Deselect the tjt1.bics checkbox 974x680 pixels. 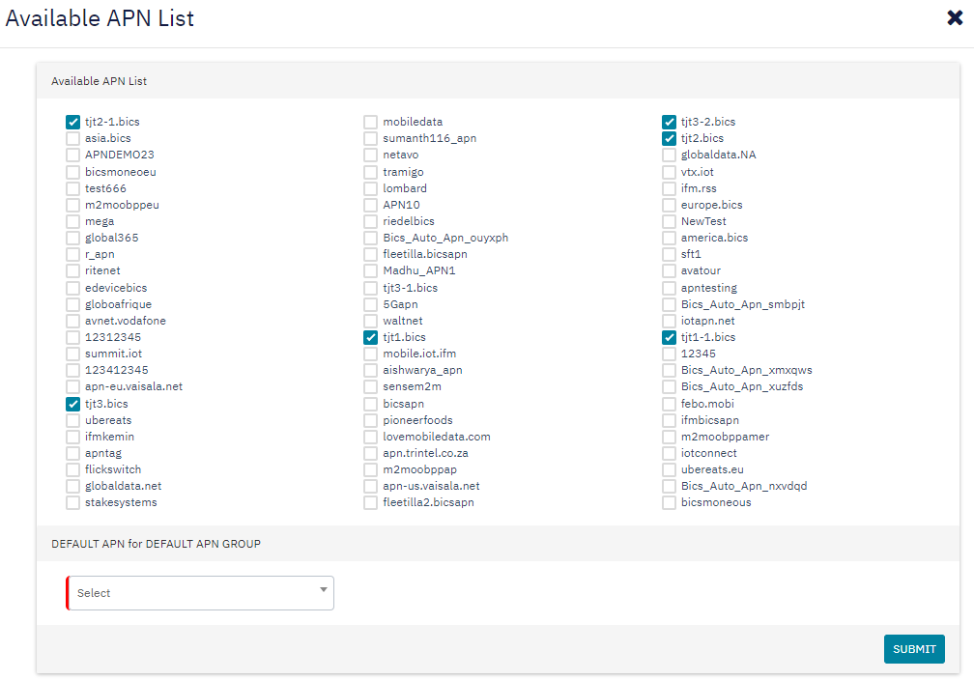click(370, 337)
